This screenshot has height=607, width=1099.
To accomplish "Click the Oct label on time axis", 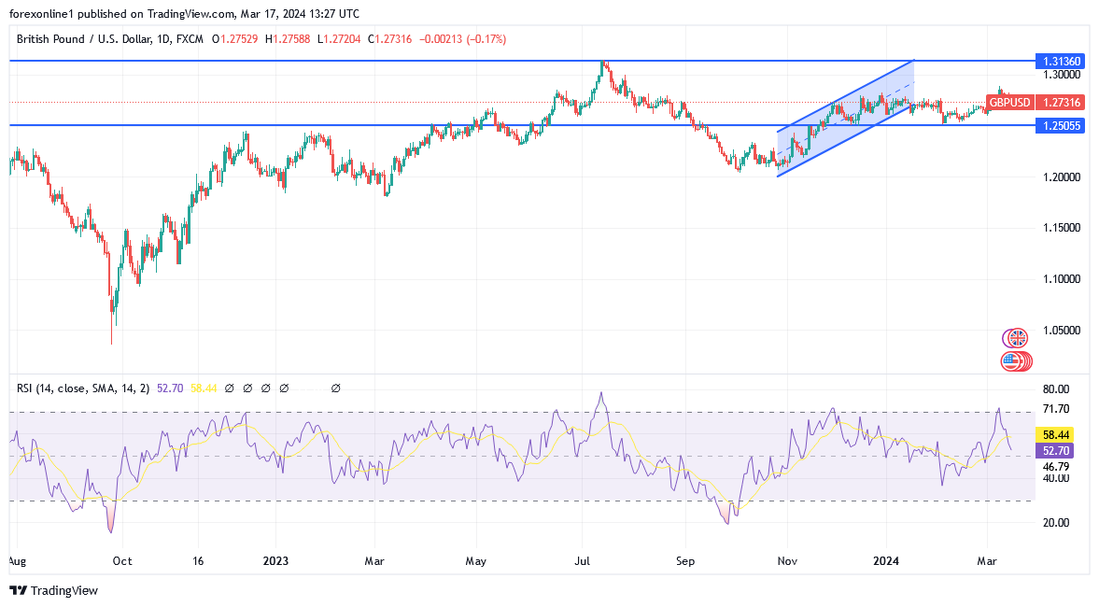I will click(x=122, y=561).
